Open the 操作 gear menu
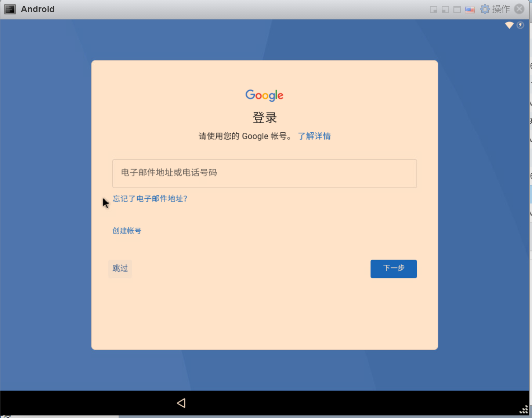This screenshot has height=418, width=532. click(495, 9)
